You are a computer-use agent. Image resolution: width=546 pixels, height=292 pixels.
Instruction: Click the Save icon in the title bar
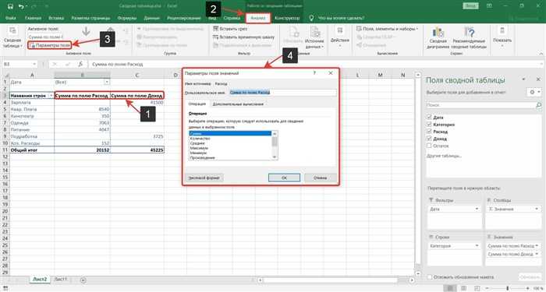coord(10,6)
